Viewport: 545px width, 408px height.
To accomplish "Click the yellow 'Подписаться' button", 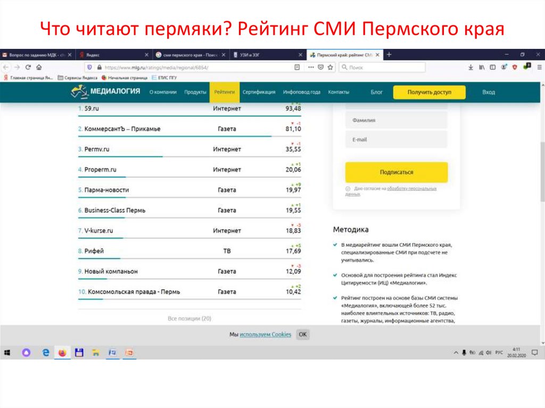I will click(x=396, y=172).
